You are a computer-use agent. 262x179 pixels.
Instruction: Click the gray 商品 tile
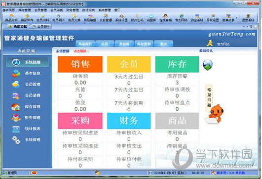coord(177,121)
